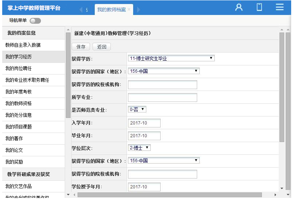Focus the 所学专业 input field
This screenshot has width=293, height=199.
click(162, 97)
